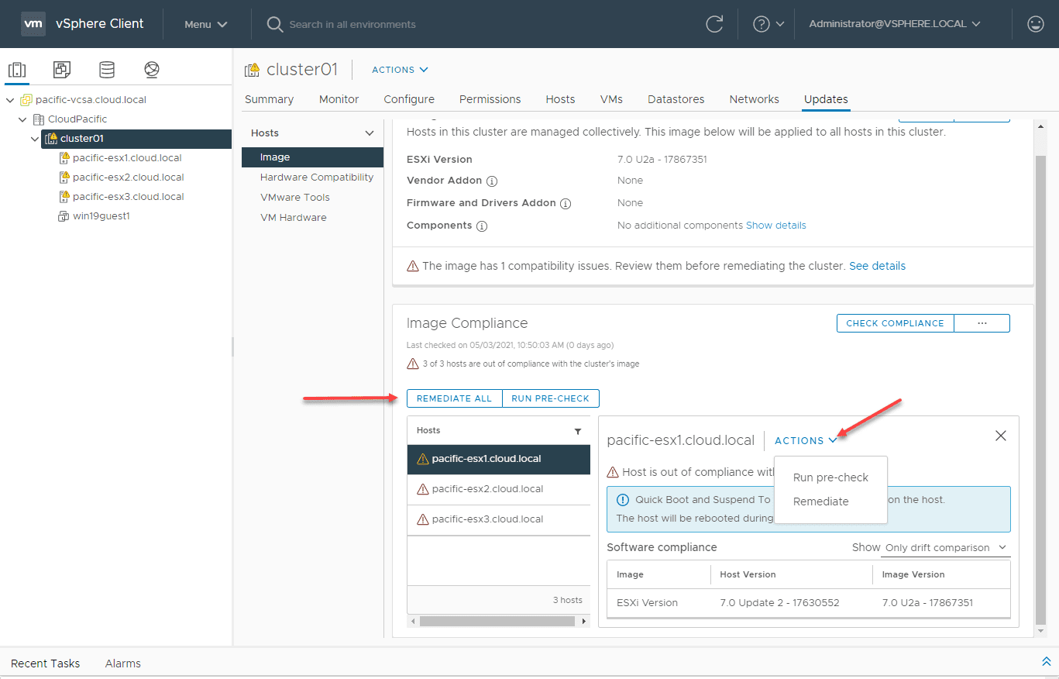The height and width of the screenshot is (679, 1059).
Task: Expand the Recent Tasks panel with double chevron
Action: 1047,662
